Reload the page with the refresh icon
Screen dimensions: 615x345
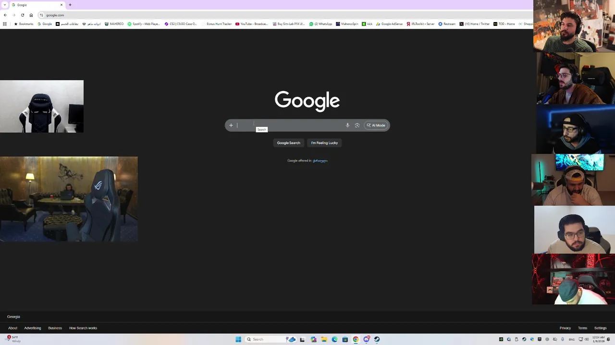click(x=22, y=15)
